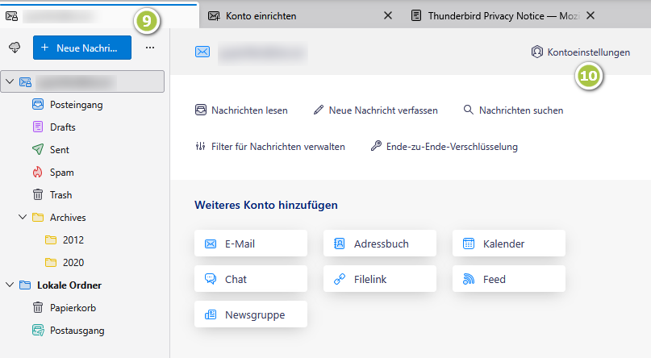Close the Thunderbird Privacy Notice tab

(x=590, y=16)
